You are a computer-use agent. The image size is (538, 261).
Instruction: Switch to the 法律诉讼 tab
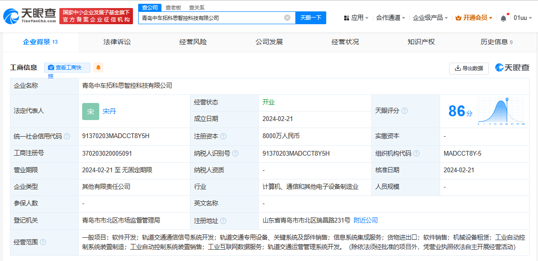coord(117,42)
